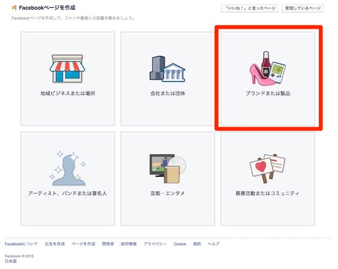Click the Facebook © 2015 copyright text

pos(19,256)
